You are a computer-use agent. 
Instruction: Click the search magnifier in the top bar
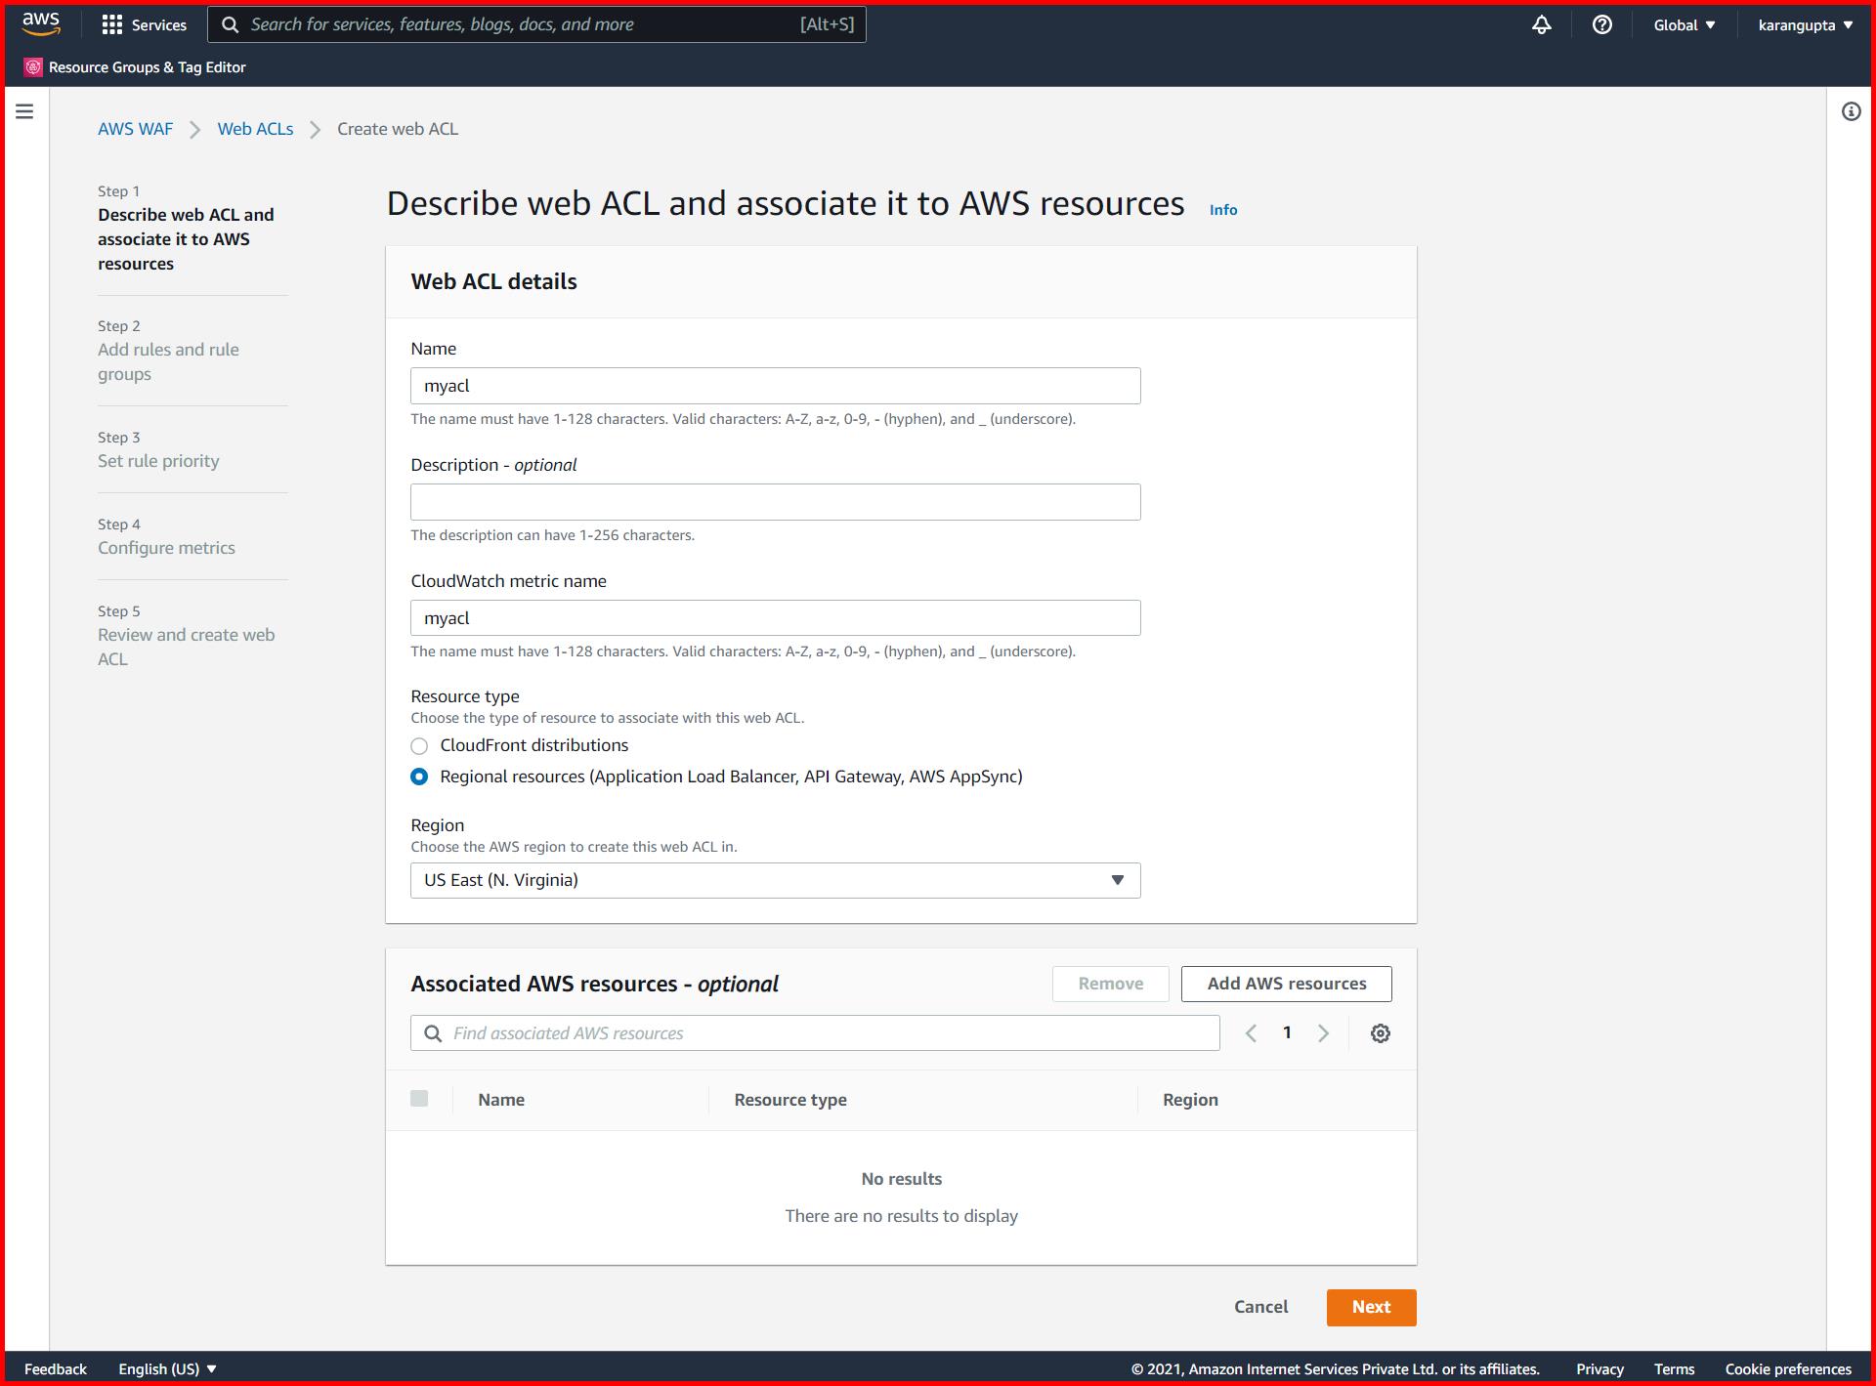click(x=231, y=23)
